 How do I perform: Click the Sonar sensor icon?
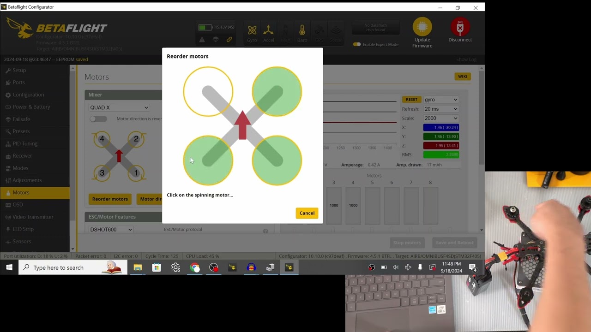tap(336, 33)
